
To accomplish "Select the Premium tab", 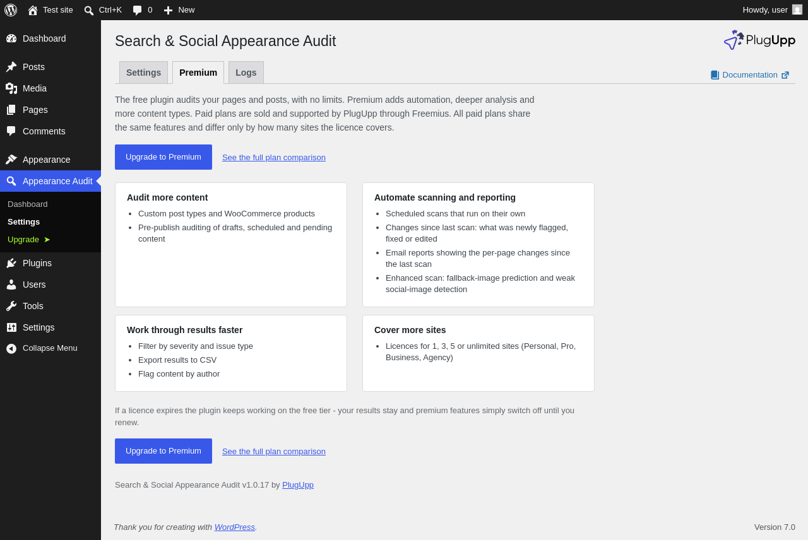I will pyautogui.click(x=198, y=73).
